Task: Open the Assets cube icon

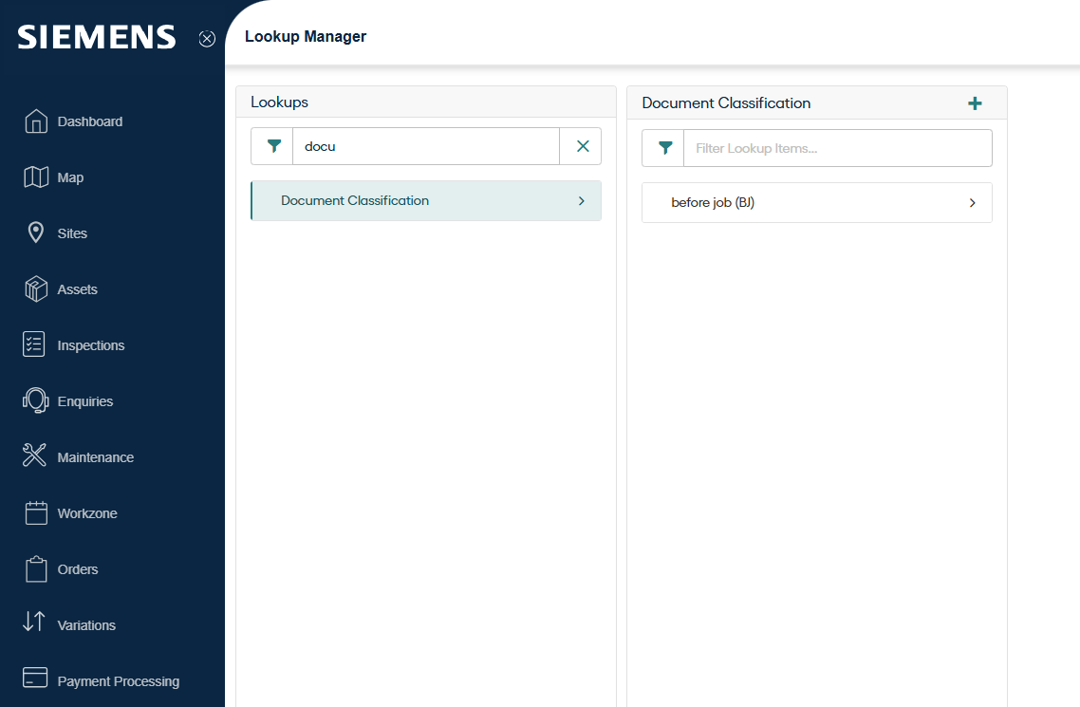Action: coord(36,289)
